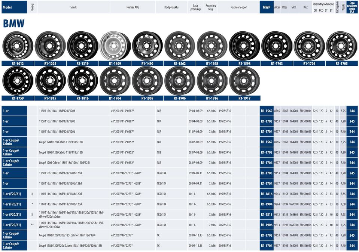359x252 pixels.
Task: Click the MWP column header
Action: (x=267, y=7)
